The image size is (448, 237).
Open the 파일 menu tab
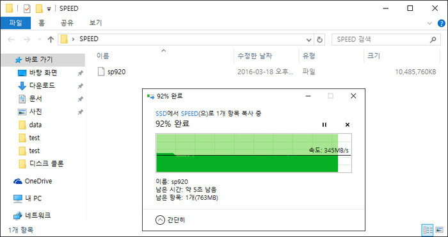pyautogui.click(x=16, y=23)
